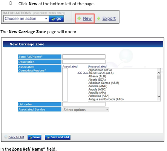This screenshot has height=151, width=167.
Task: Click the green plus icon beside New
Action: (79, 18)
